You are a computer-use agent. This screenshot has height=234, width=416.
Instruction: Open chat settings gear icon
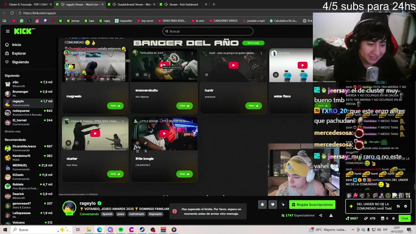[393, 218]
